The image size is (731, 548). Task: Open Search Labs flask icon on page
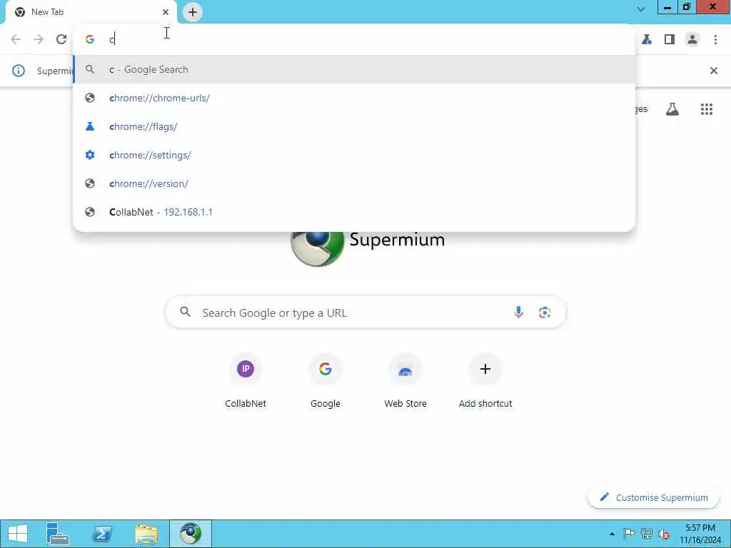pyautogui.click(x=672, y=109)
